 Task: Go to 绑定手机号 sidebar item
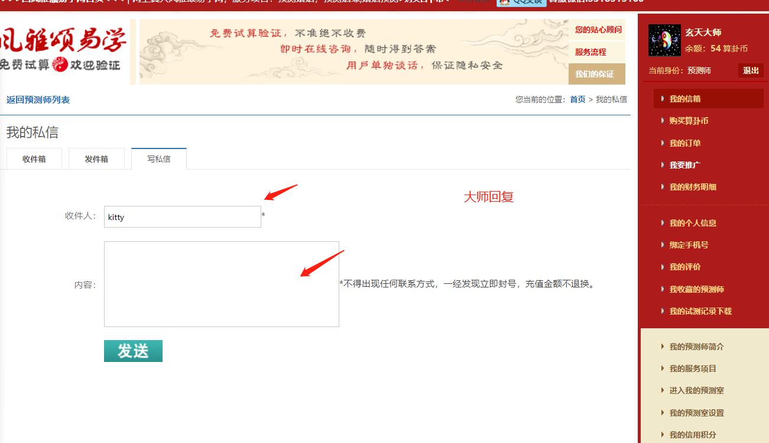689,245
